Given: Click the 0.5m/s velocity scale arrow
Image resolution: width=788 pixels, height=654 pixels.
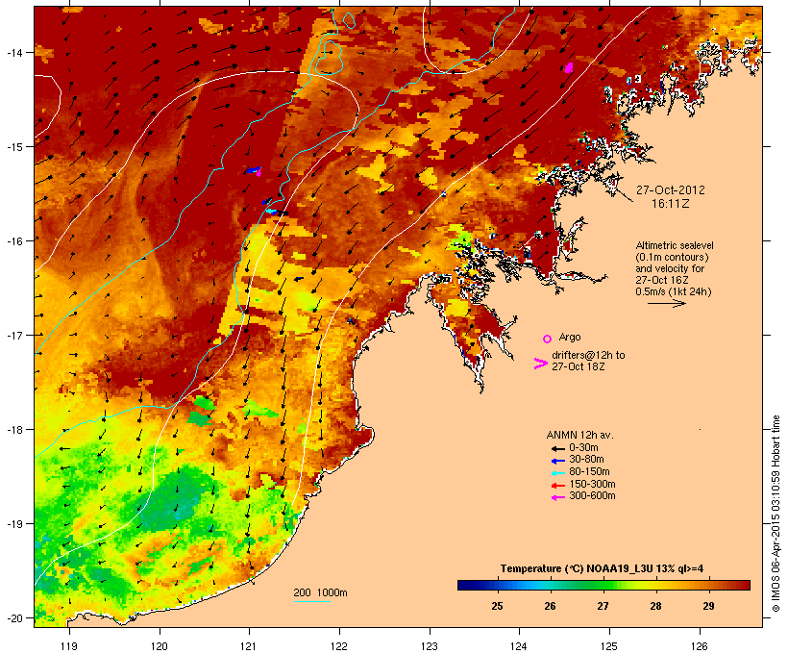Looking at the screenshot, I should 666,303.
